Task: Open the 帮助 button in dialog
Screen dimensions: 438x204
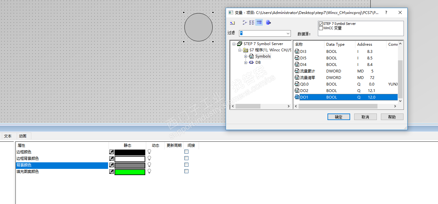Action: [x=392, y=117]
